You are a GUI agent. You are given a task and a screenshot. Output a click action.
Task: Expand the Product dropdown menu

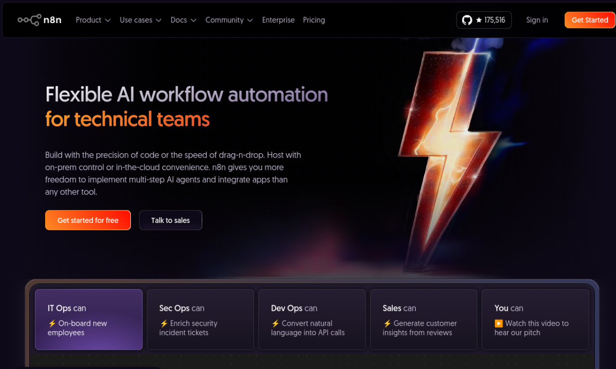tap(93, 20)
